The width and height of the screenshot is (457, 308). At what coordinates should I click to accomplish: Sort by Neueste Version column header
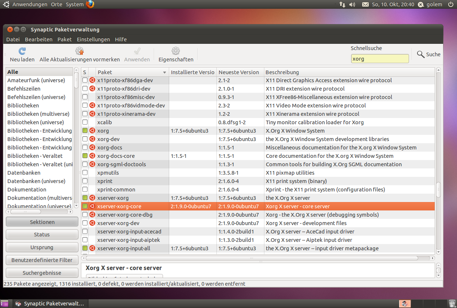pos(240,72)
